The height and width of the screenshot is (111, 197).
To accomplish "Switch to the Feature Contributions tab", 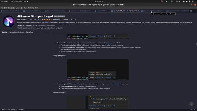I will click(x=16, y=32).
